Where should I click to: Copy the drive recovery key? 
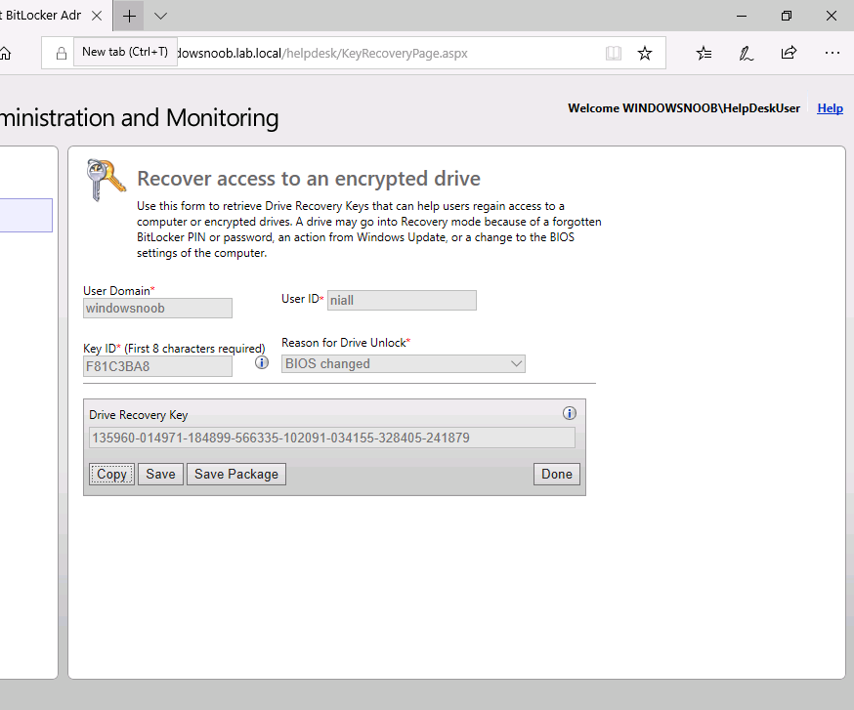tap(111, 475)
